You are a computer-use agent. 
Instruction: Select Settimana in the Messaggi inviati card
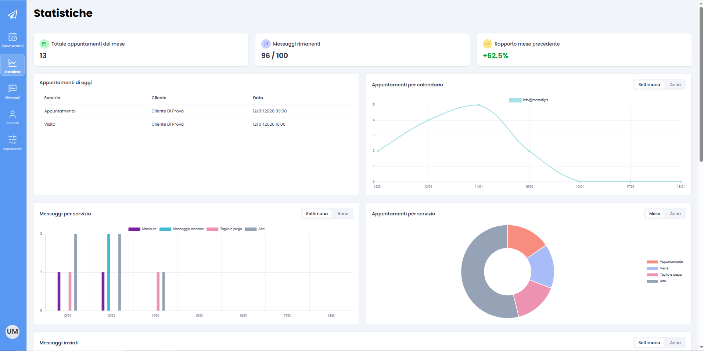(649, 342)
